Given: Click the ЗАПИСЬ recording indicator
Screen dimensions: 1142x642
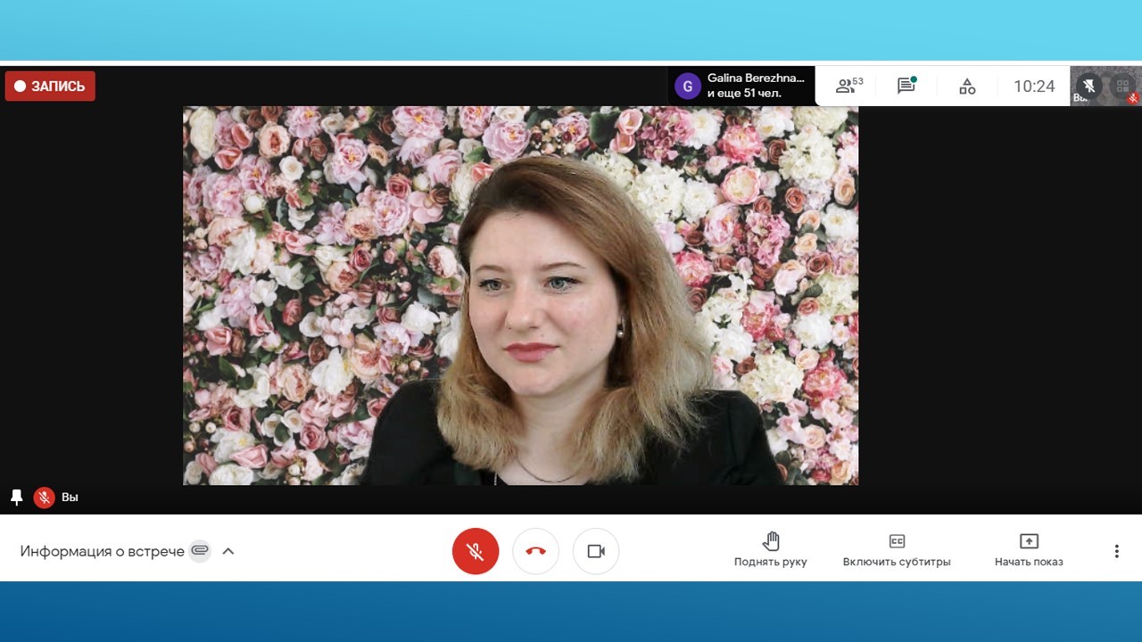Looking at the screenshot, I should click(50, 86).
